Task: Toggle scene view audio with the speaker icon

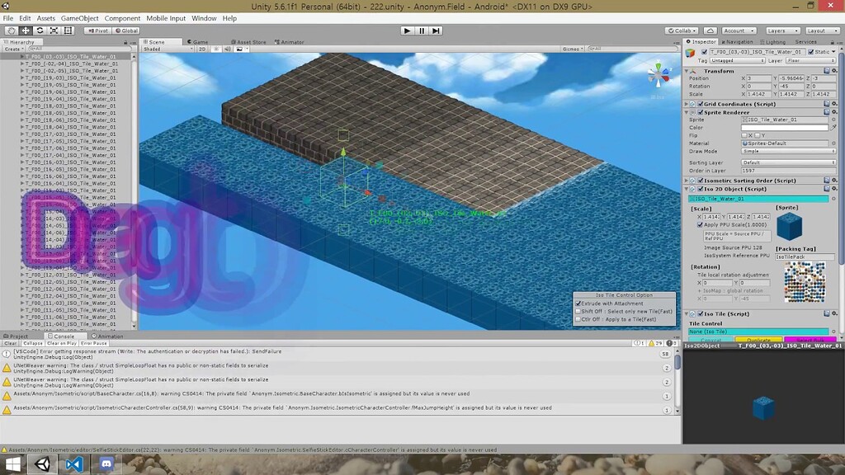Action: 229,48
